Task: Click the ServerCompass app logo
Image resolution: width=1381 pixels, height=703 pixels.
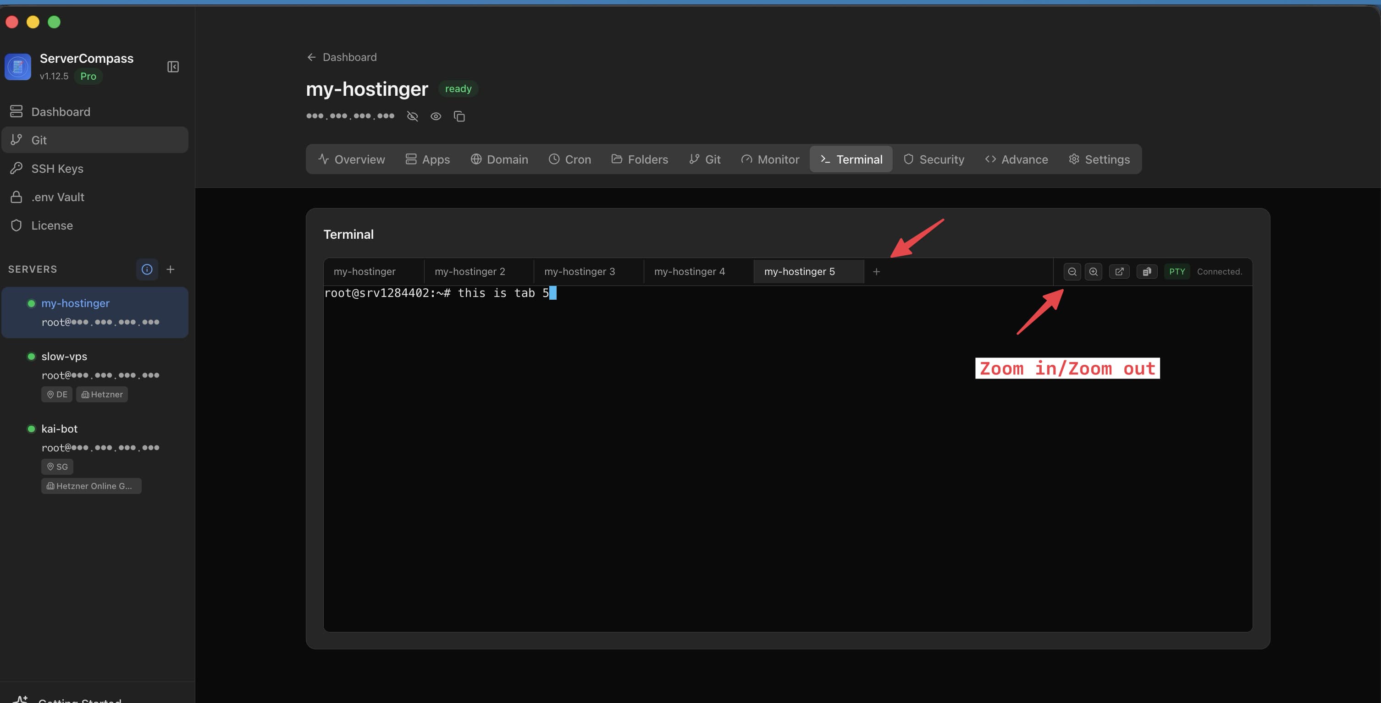Action: click(x=18, y=66)
